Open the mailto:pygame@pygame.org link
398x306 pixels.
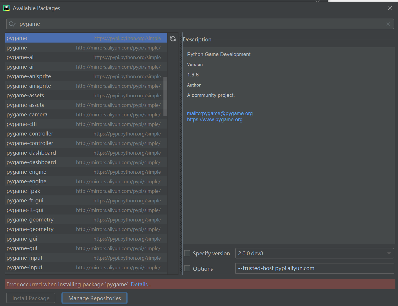point(220,113)
